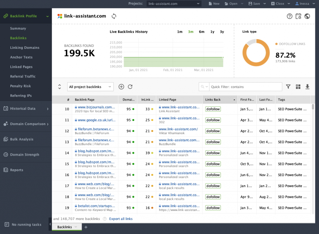Click the add backlinks plus icon

[x=121, y=87]
